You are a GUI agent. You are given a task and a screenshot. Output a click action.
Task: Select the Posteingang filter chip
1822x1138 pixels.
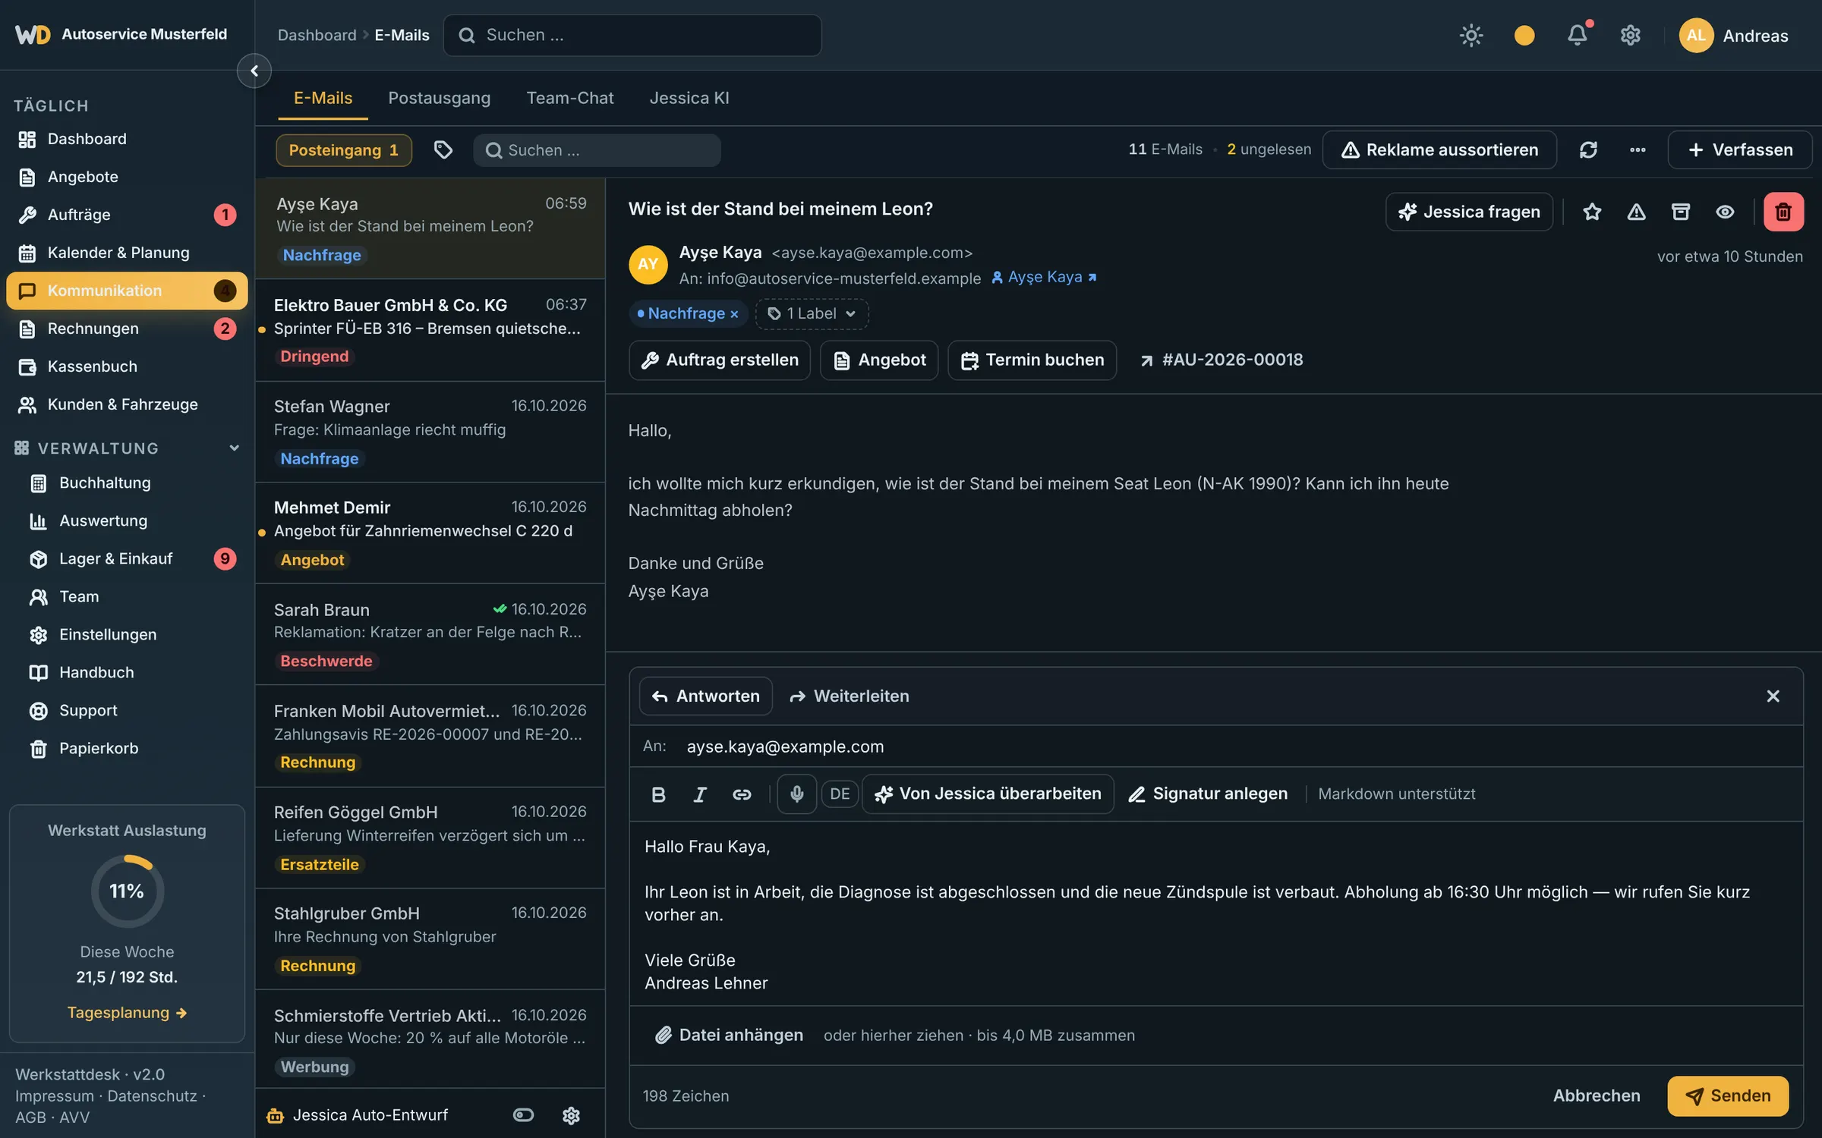343,149
